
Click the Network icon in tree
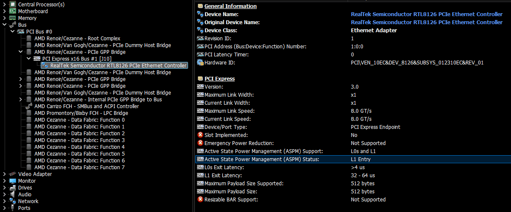pyautogui.click(x=12, y=201)
